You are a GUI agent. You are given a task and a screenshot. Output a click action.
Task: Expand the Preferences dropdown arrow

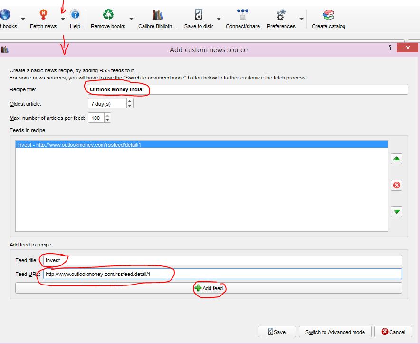(x=301, y=19)
